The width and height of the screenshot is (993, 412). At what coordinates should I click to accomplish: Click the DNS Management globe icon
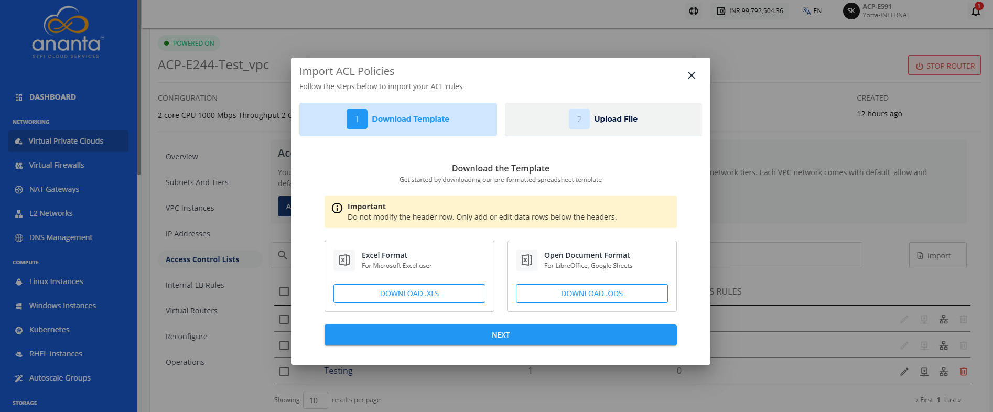point(19,238)
